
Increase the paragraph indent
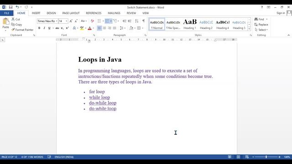pyautogui.click(x=130, y=21)
